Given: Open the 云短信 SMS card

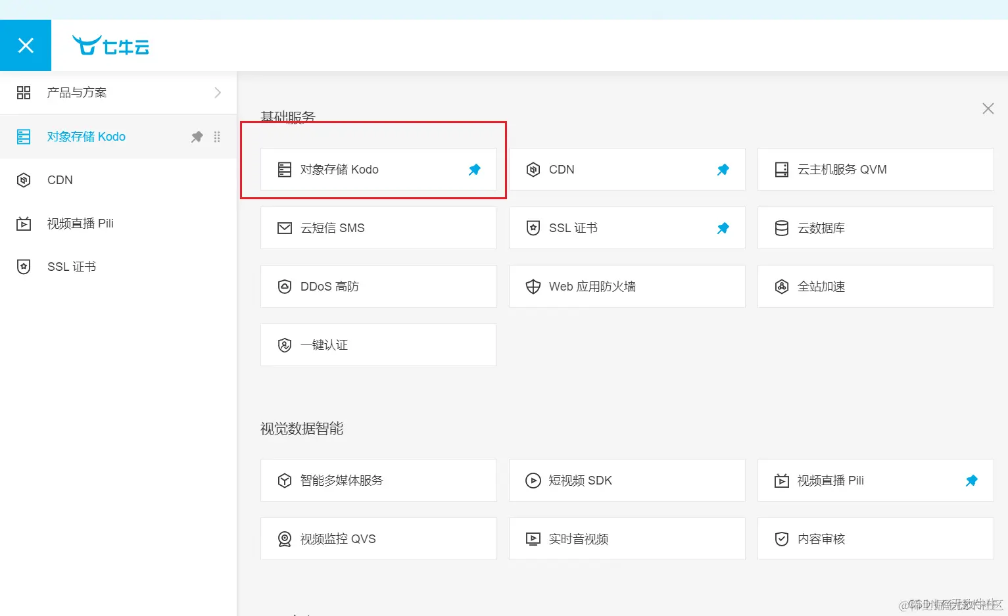Looking at the screenshot, I should pos(379,228).
